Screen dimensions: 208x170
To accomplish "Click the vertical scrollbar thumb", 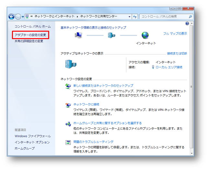I will [192, 87].
